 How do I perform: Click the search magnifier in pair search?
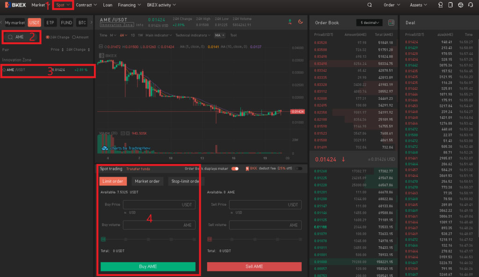10,37
